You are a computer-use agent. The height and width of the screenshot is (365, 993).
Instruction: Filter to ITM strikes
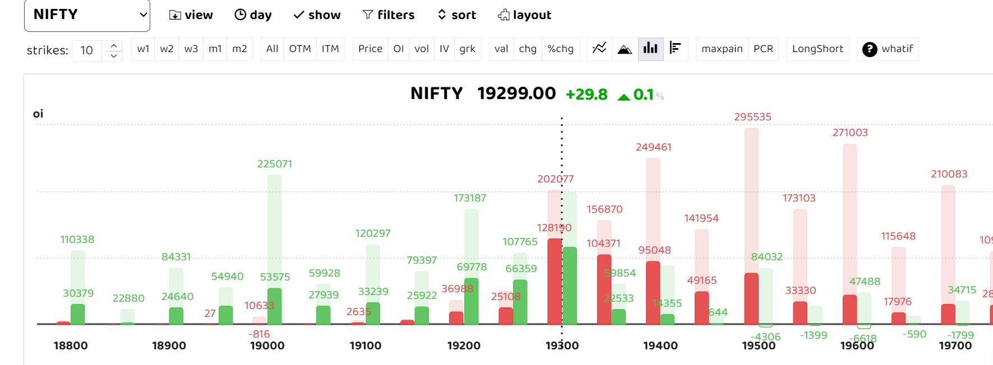point(330,49)
